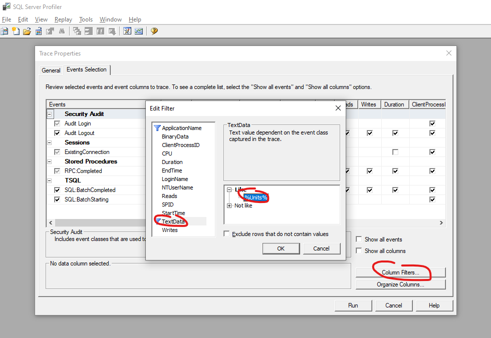The image size is (491, 338).
Task: Open the Edit menu
Action: click(x=23, y=19)
